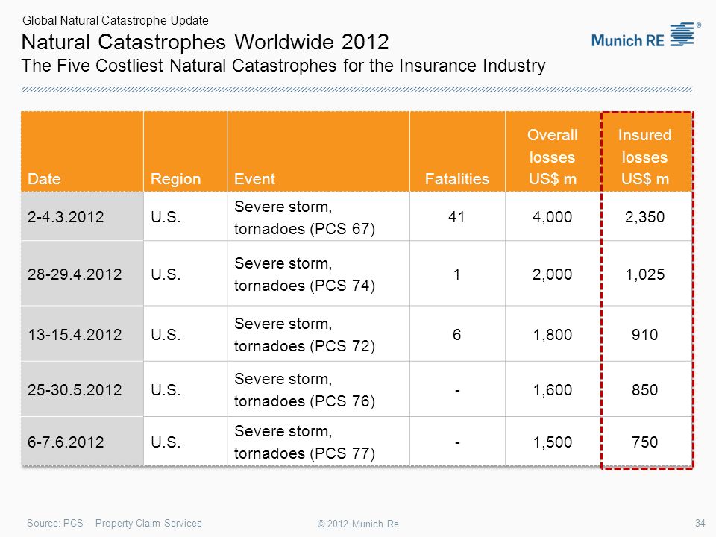Select the fatalities value '6' for PCS 72
Screen dimensions: 716x537
[x=456, y=334]
